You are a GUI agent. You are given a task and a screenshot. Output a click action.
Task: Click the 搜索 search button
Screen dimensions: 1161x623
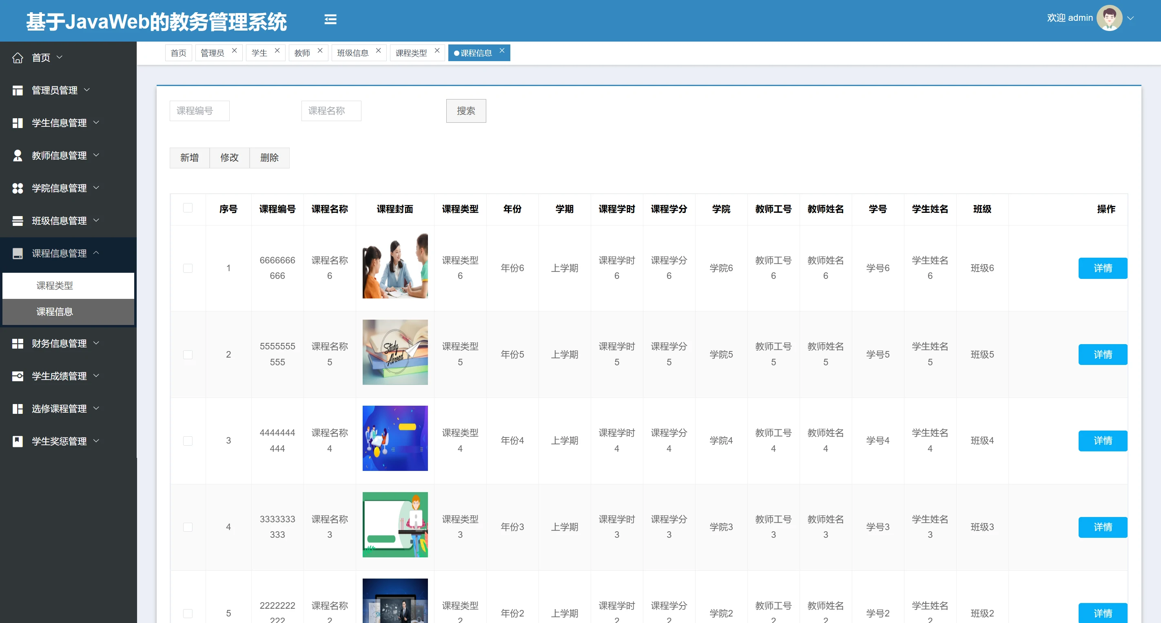(x=465, y=111)
